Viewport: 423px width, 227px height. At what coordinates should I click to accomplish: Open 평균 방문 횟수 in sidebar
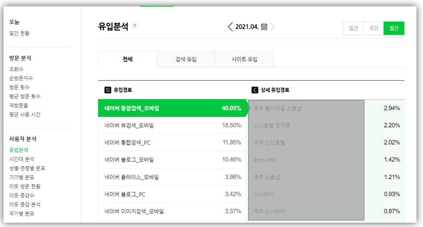tap(25, 96)
